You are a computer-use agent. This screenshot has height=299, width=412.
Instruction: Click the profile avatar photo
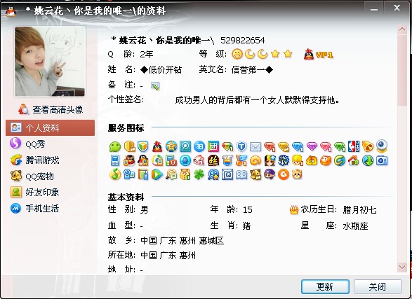click(50, 62)
